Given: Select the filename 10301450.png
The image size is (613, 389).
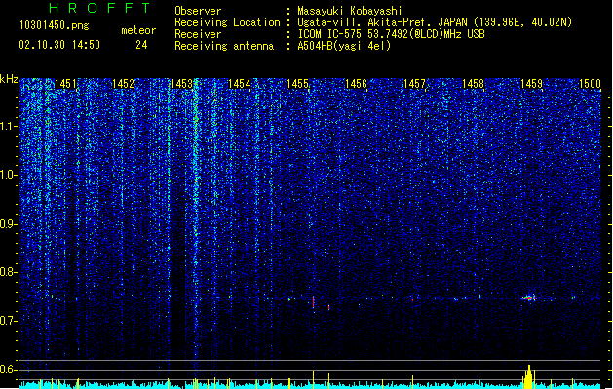Looking at the screenshot, I should click(55, 25).
